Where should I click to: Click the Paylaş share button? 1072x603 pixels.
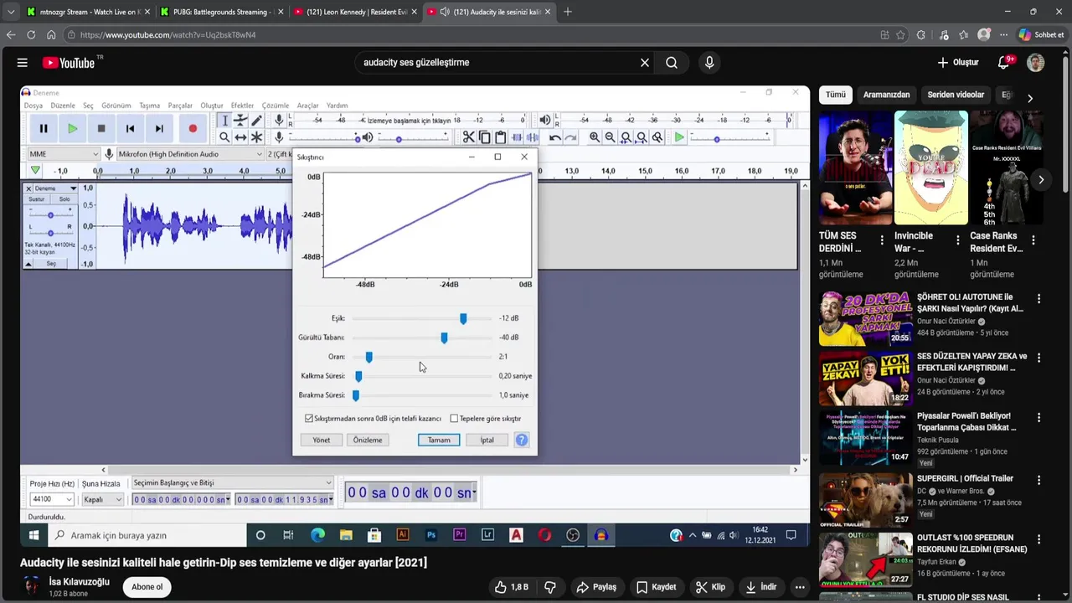(596, 587)
